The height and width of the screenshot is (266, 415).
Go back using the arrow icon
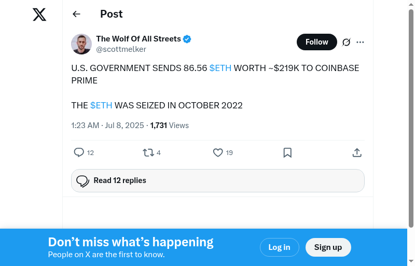click(77, 14)
